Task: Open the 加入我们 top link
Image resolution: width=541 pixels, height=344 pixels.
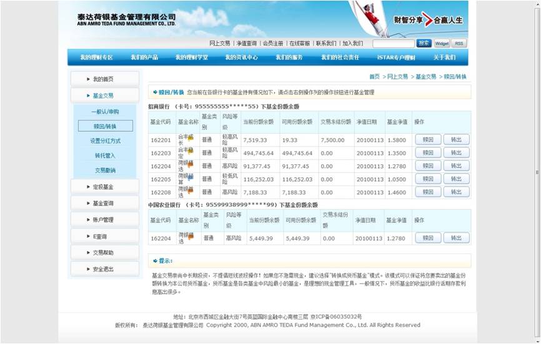Action: point(352,44)
